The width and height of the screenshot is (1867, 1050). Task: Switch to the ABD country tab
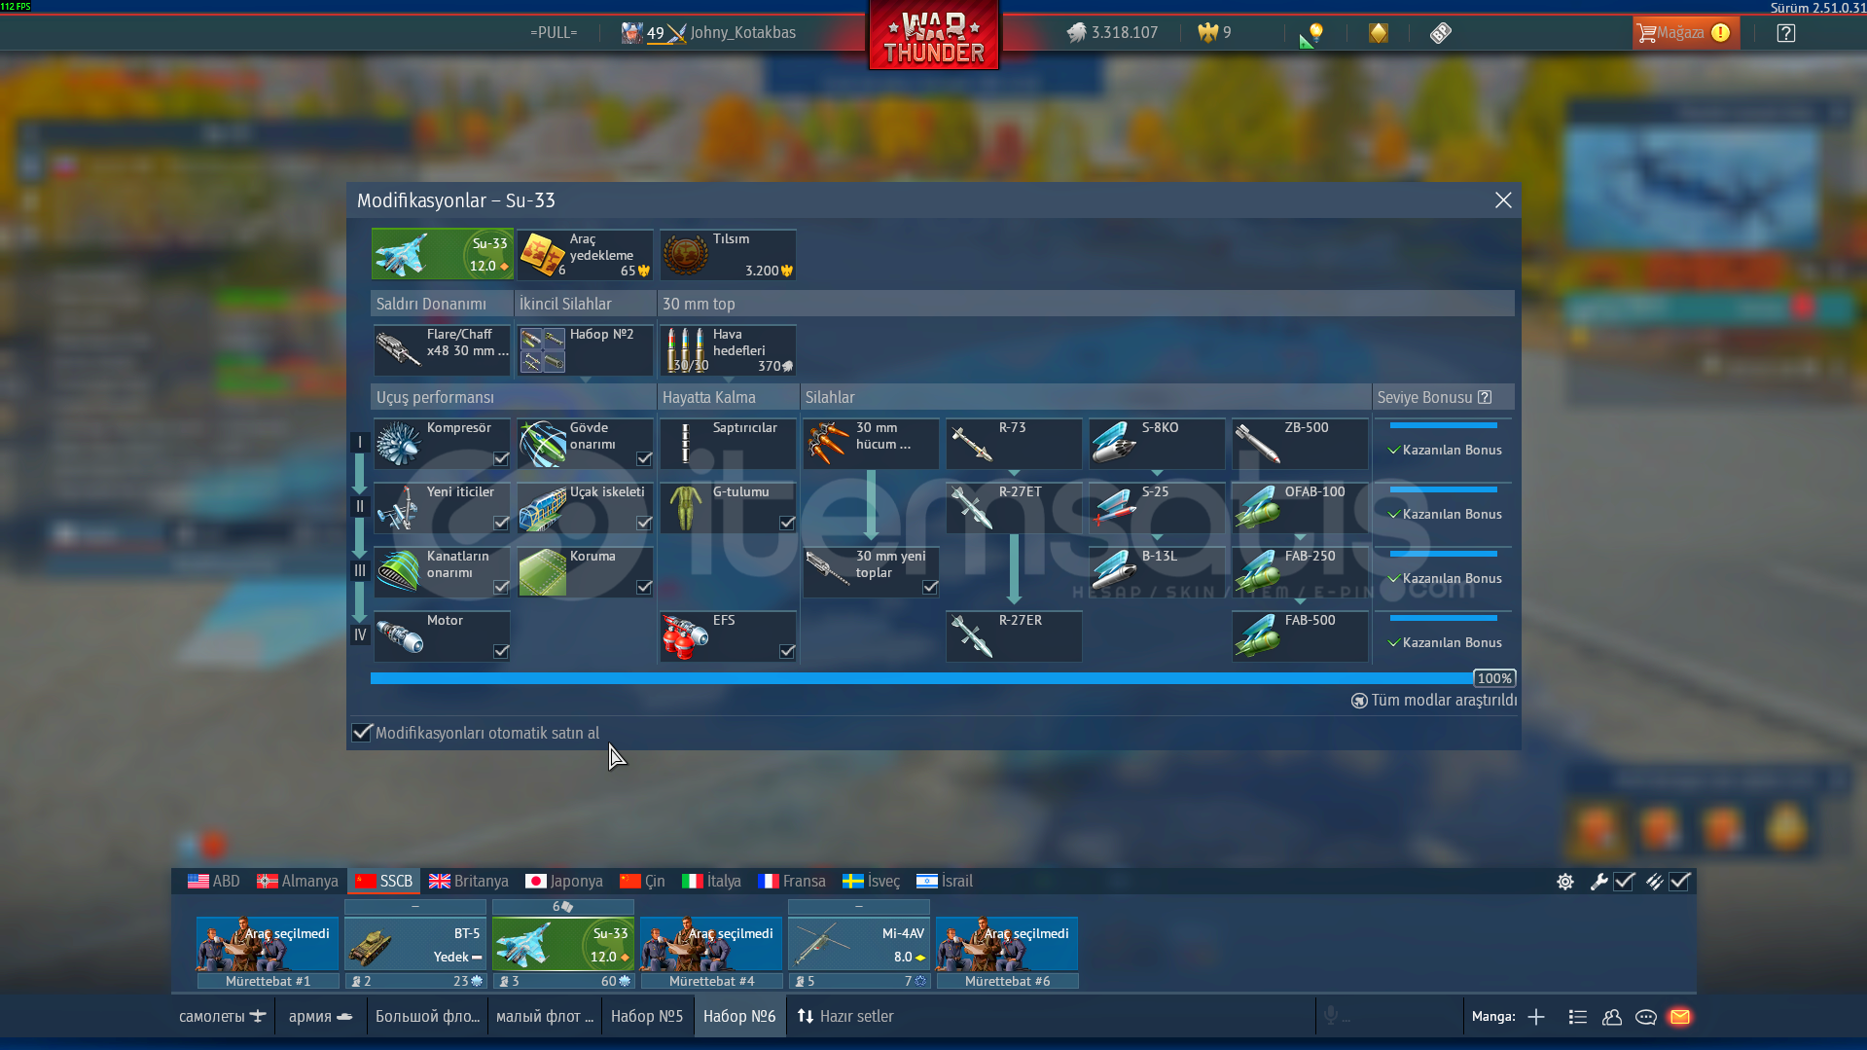click(214, 881)
